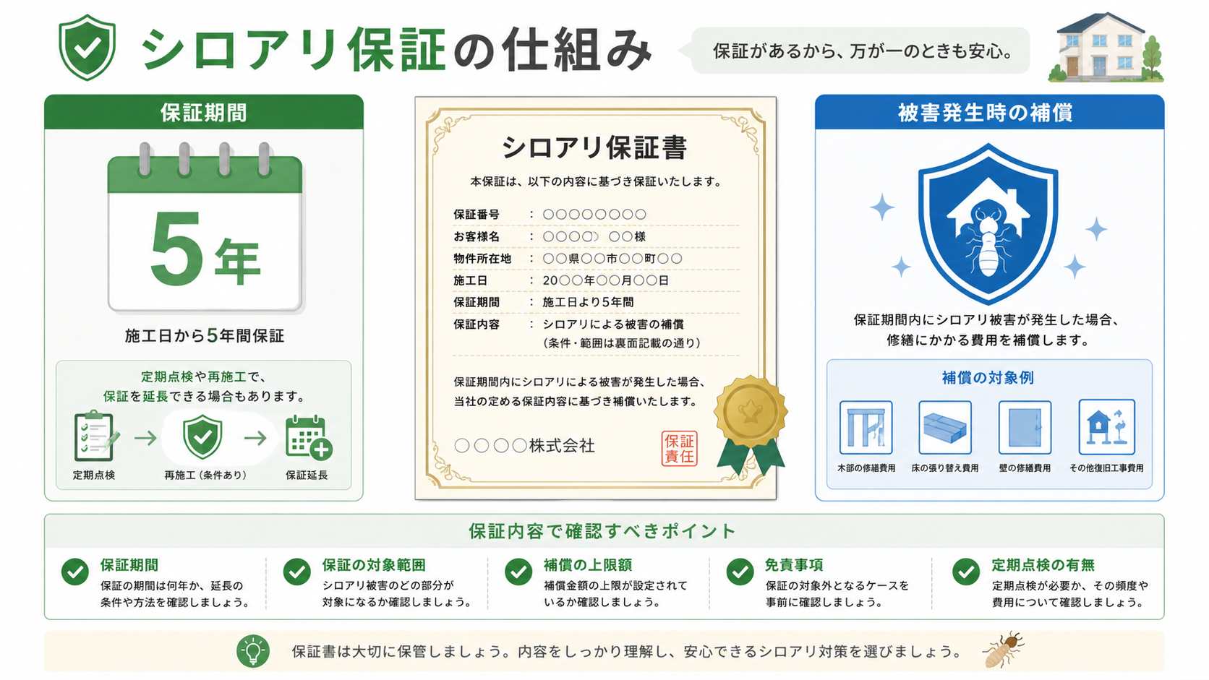This screenshot has height=680, width=1209.
Task: Click the checkmark beside 免責事項
Action: tap(740, 571)
